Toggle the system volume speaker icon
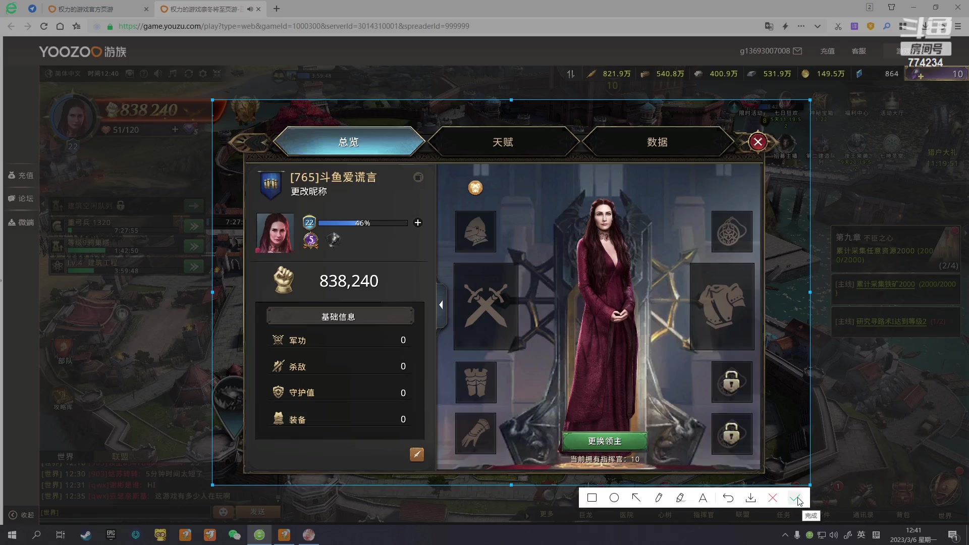The image size is (969, 545). click(834, 535)
